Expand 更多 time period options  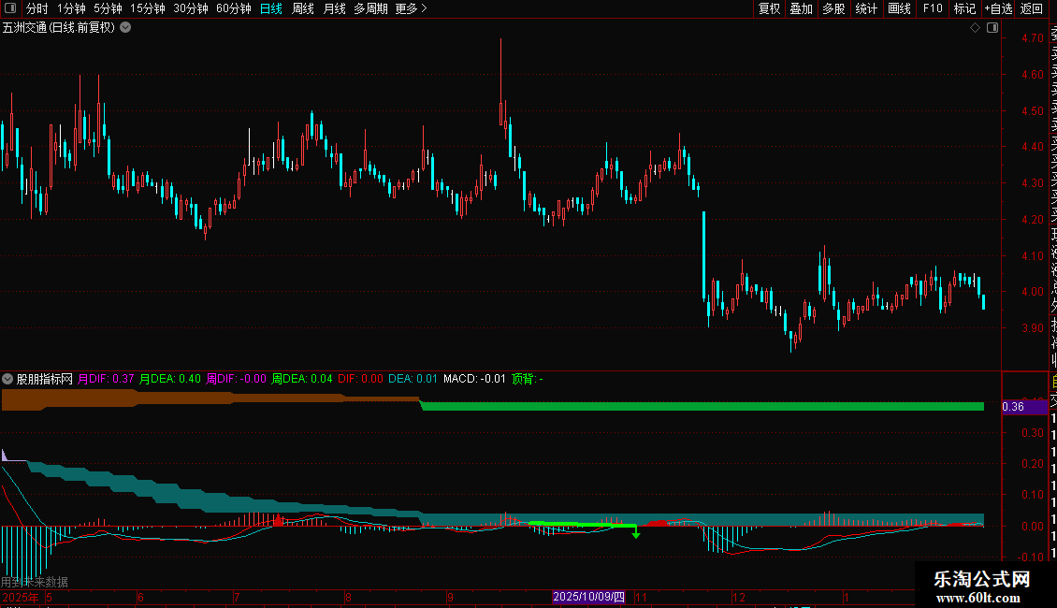[x=411, y=8]
